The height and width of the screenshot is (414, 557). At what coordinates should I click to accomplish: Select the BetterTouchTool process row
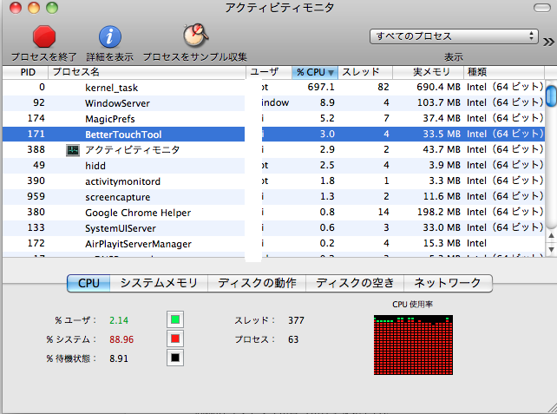(273, 134)
